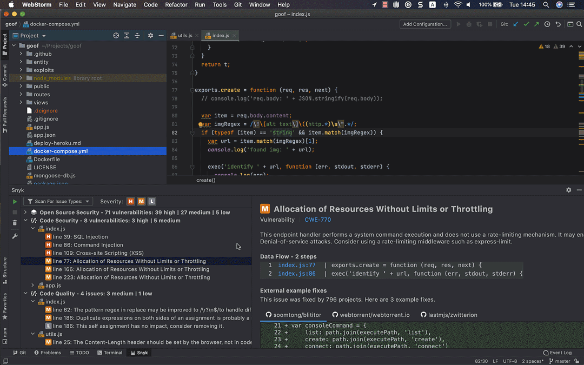The width and height of the screenshot is (584, 365).
Task: Switch to webtorrent/webtorrent.io example fix
Action: [x=370, y=315]
